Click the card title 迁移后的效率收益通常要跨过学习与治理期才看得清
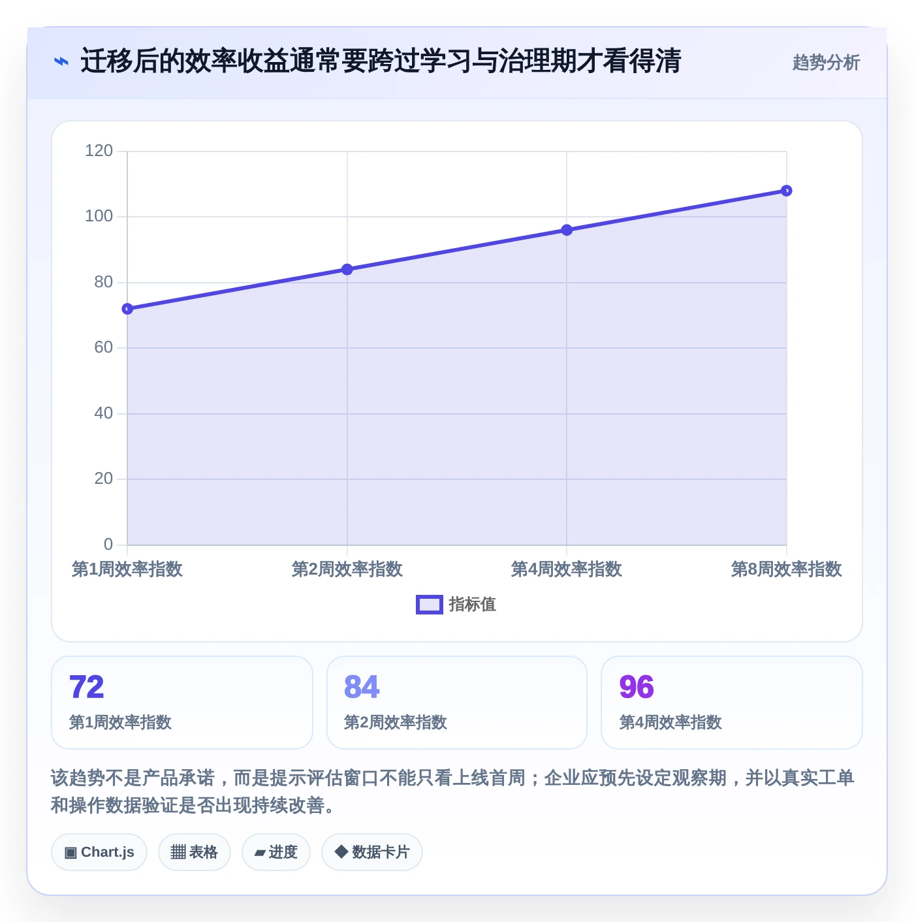The image size is (914, 922). tap(381, 61)
